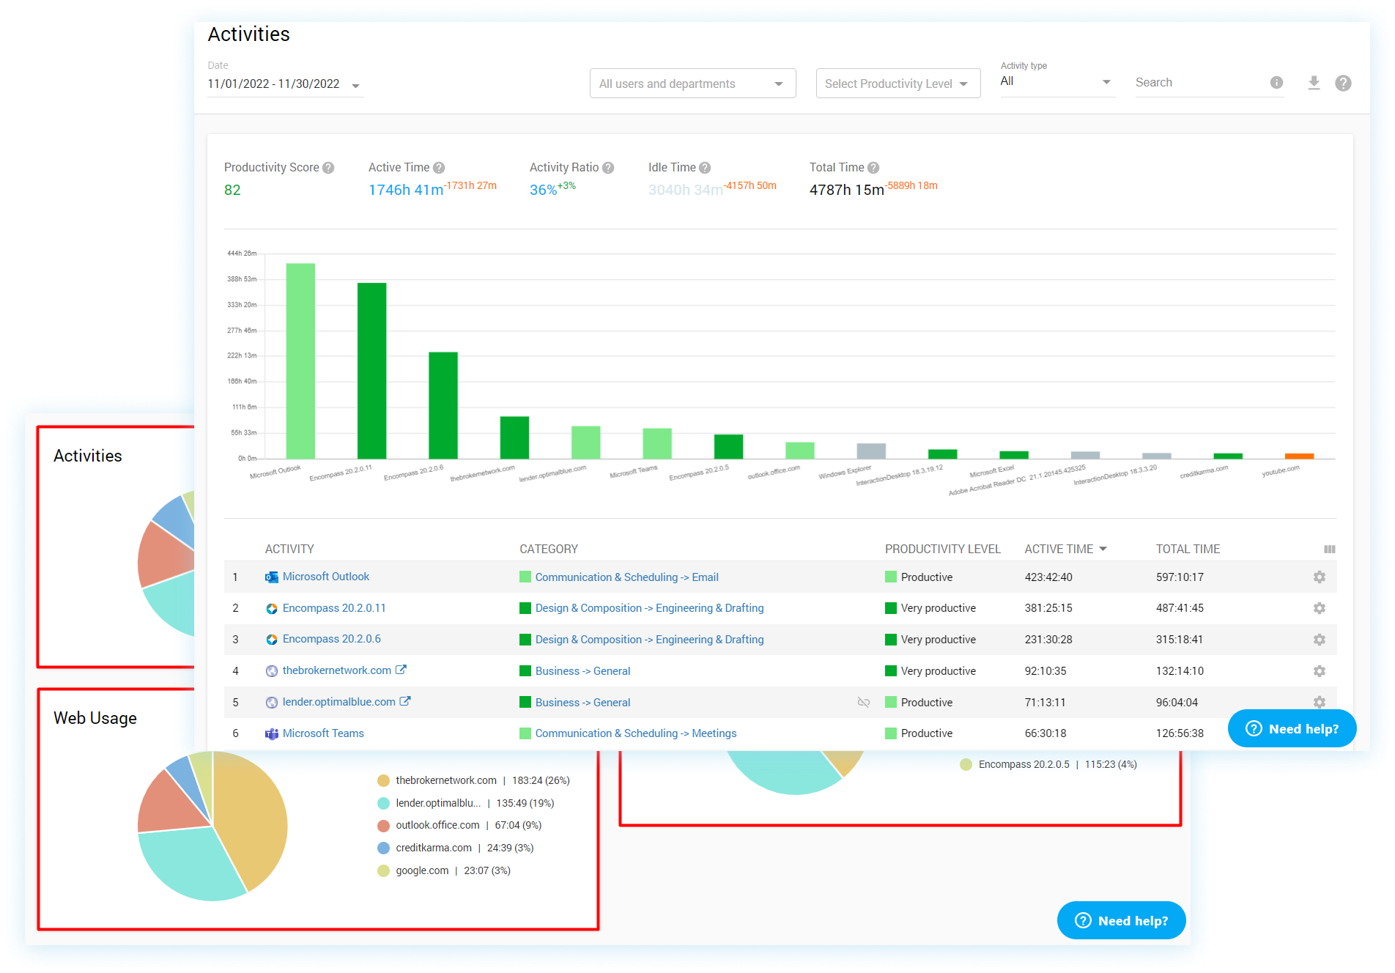This screenshot has width=1395, height=973.
Task: Expand the date range dropdown
Action: [356, 86]
